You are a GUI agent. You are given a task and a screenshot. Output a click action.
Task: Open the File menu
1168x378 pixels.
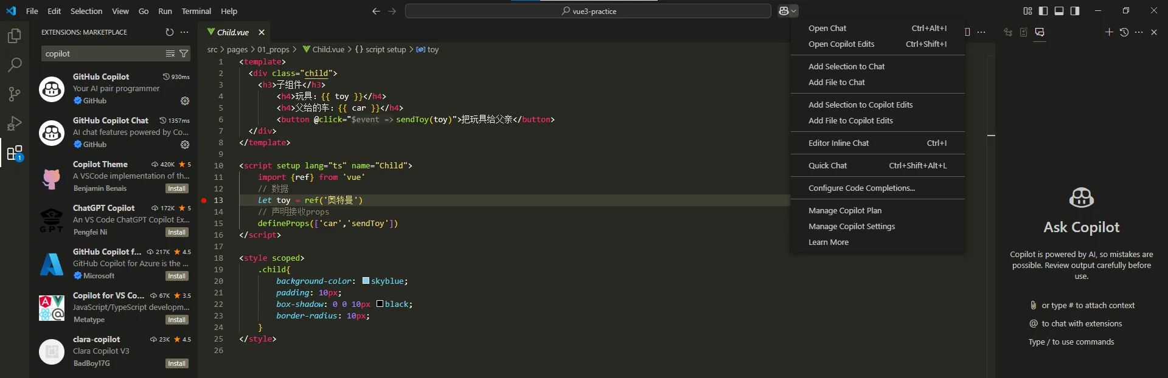[32, 11]
